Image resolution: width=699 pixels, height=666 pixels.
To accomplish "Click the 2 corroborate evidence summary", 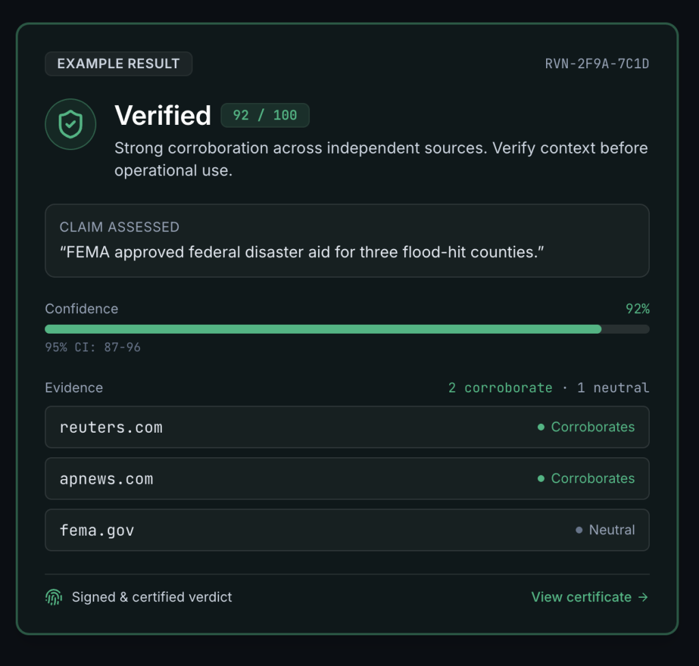I will [x=500, y=388].
